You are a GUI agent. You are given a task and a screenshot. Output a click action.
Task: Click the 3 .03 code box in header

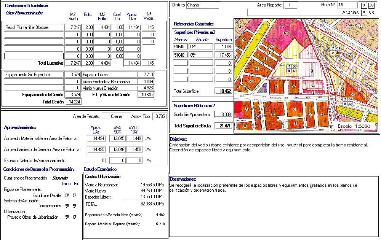tap(368, 5)
